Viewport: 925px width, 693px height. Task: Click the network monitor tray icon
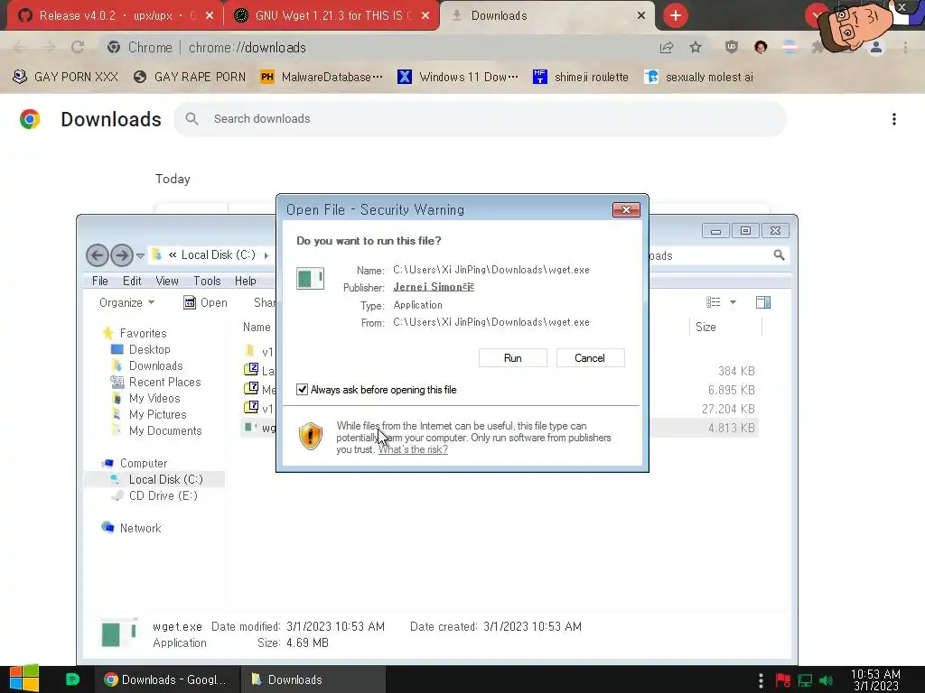tap(805, 680)
